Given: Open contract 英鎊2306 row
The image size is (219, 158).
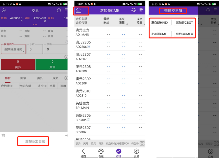Looking at the screenshot, I should [x=110, y=118].
